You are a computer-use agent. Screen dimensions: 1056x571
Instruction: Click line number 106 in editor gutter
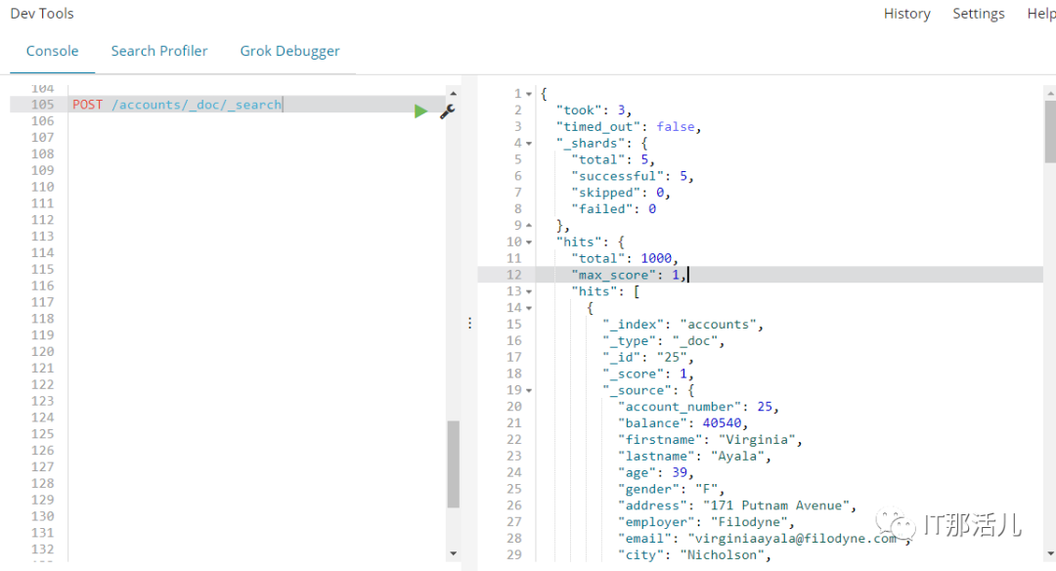[42, 121]
